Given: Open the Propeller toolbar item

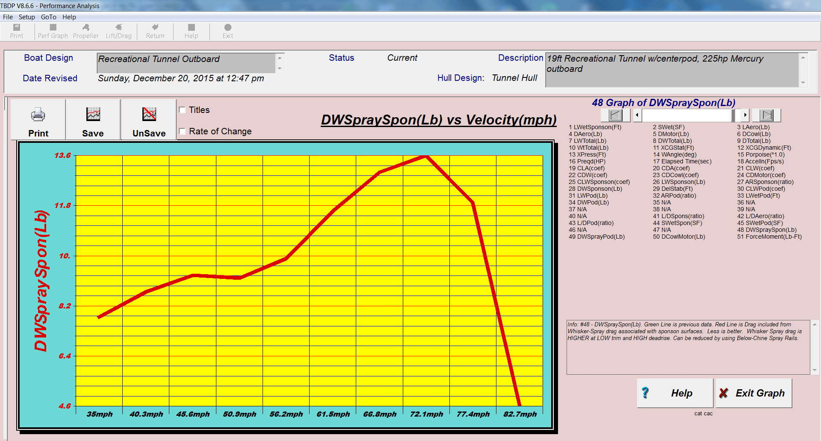Looking at the screenshot, I should point(86,31).
